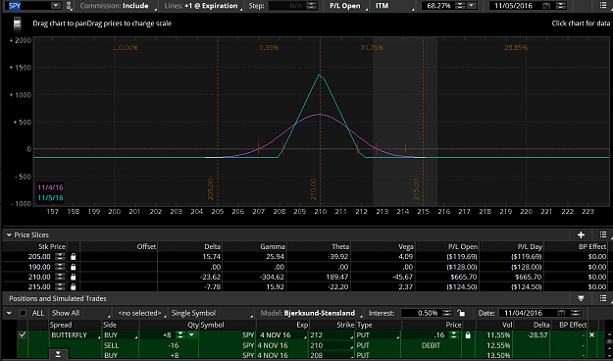Click the 205.00 price slice line on chart

coord(218,122)
